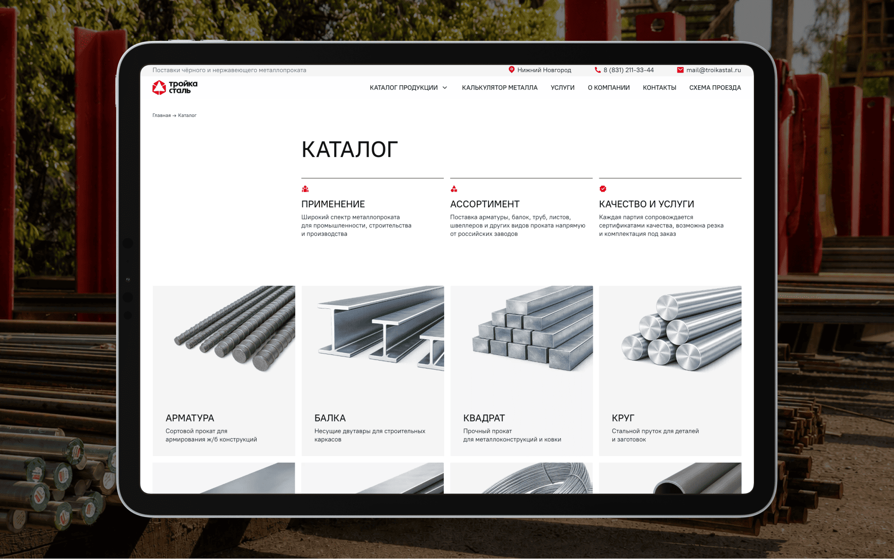Open the Калькулятор металла page
This screenshot has height=559, width=894.
point(500,88)
